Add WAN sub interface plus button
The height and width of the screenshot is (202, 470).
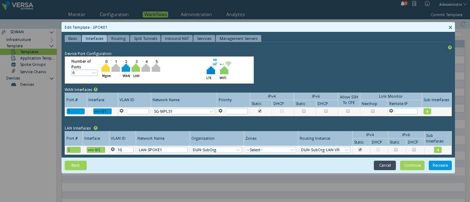point(427,111)
